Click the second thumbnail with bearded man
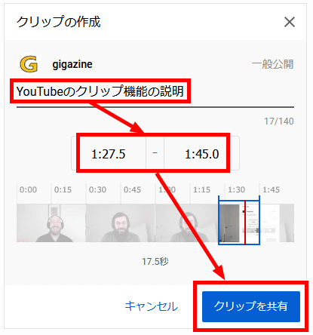The image size is (313, 335). coord(120,223)
